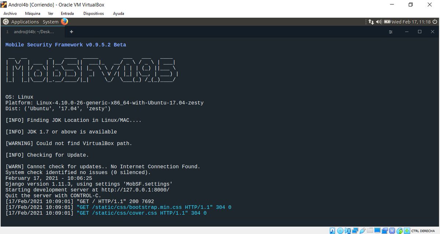Open the USB devices status icon

(363, 231)
